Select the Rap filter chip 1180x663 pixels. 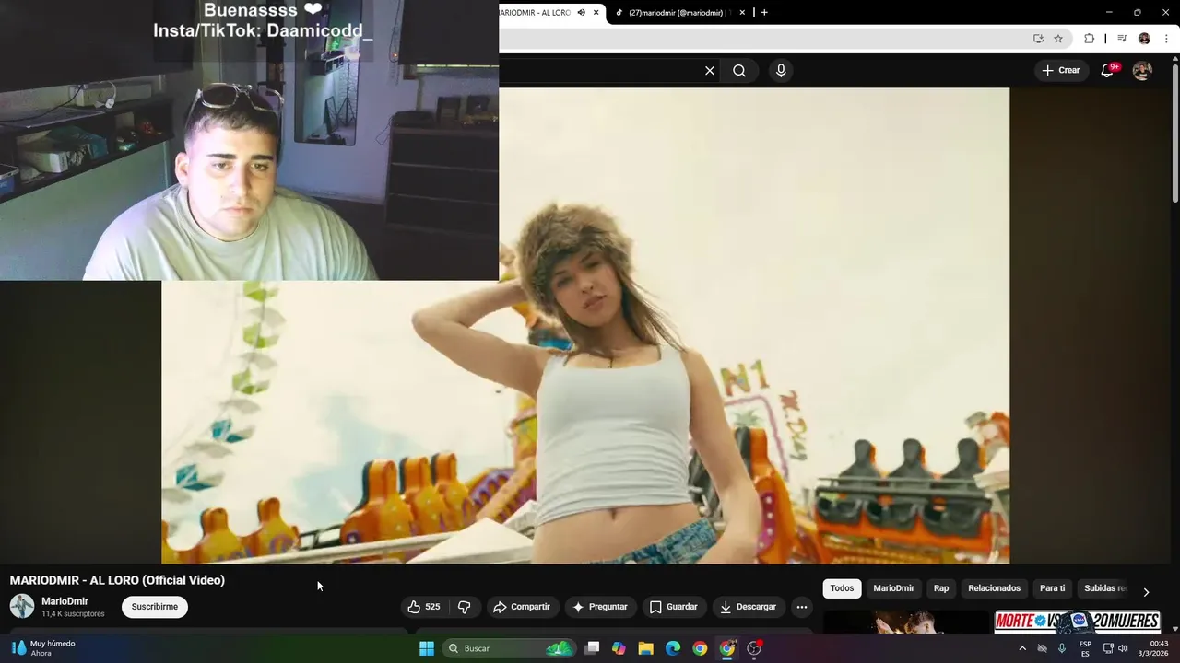pos(941,588)
